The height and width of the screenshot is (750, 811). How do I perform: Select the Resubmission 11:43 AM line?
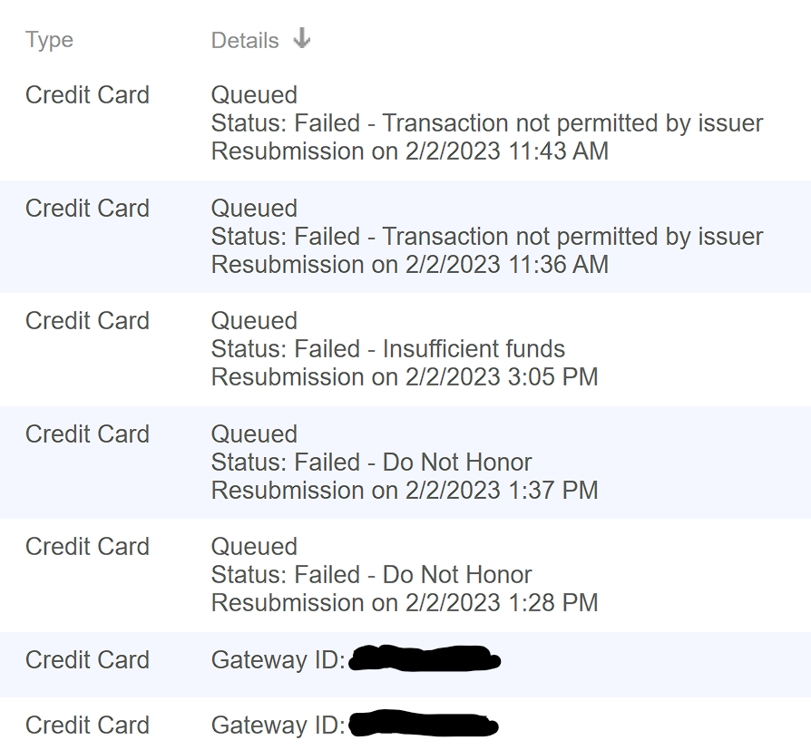[409, 151]
